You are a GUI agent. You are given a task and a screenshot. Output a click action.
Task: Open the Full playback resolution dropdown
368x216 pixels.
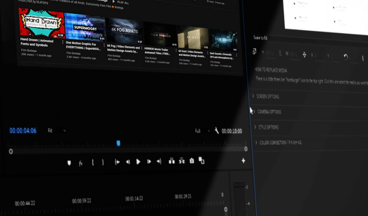pos(203,130)
